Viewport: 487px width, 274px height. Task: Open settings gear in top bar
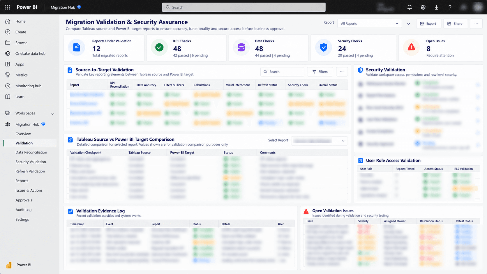(x=423, y=7)
